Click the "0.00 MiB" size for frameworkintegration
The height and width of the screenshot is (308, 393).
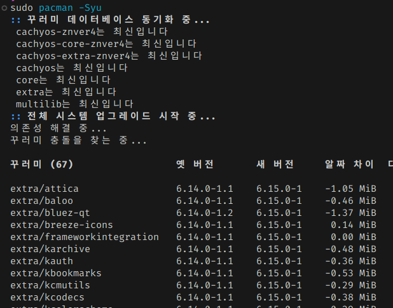click(x=354, y=237)
